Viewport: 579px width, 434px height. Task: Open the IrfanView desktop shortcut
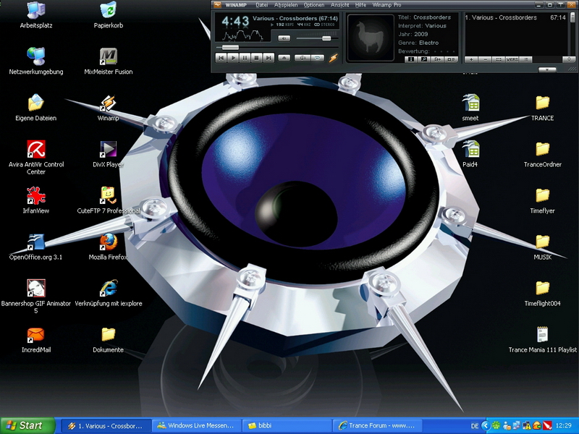click(35, 195)
